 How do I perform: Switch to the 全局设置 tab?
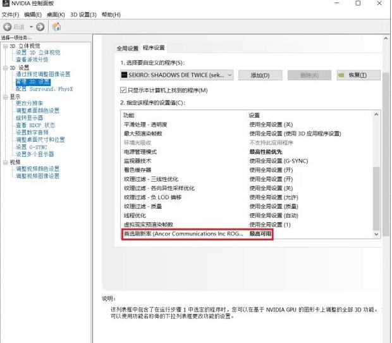(x=128, y=48)
